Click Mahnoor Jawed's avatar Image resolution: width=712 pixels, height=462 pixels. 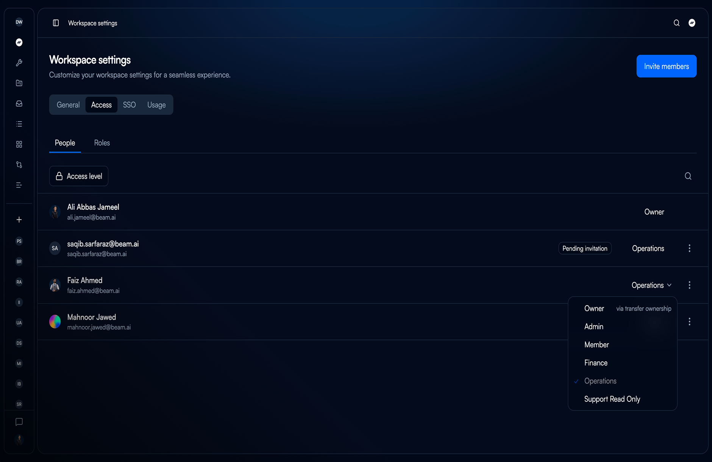point(55,322)
